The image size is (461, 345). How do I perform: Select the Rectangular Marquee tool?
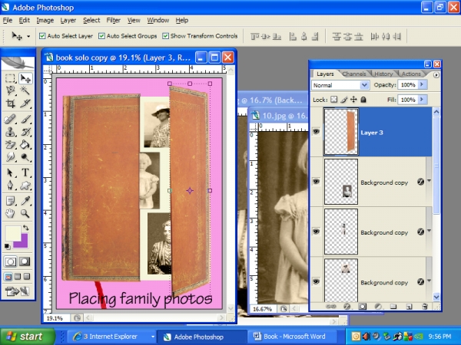11,79
